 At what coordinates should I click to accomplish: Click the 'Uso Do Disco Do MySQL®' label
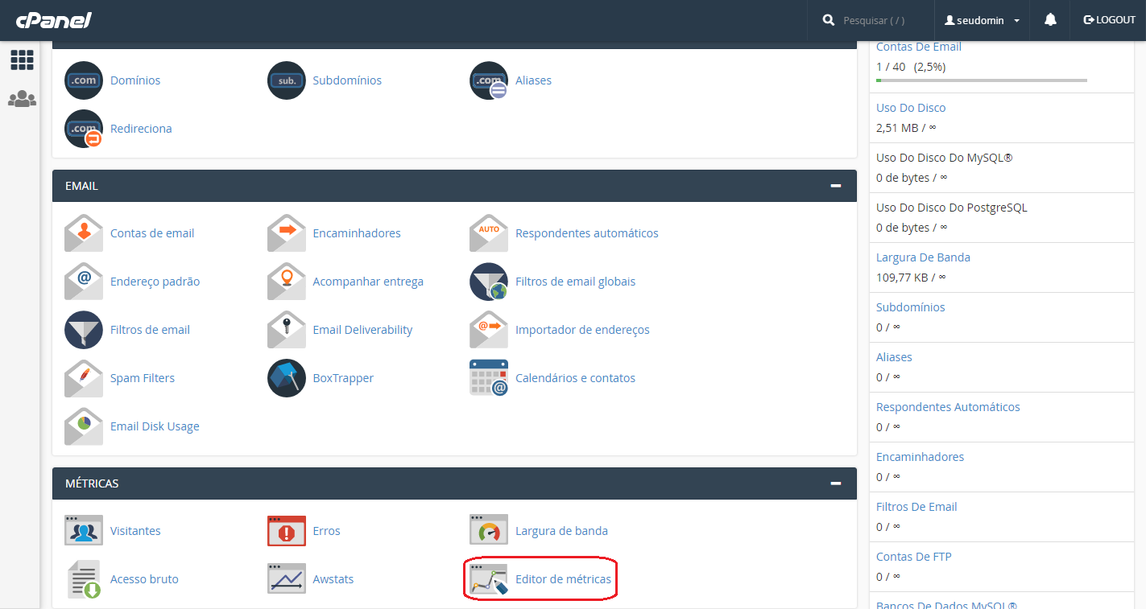click(945, 158)
